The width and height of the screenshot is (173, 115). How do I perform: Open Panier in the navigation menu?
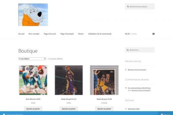point(81,34)
